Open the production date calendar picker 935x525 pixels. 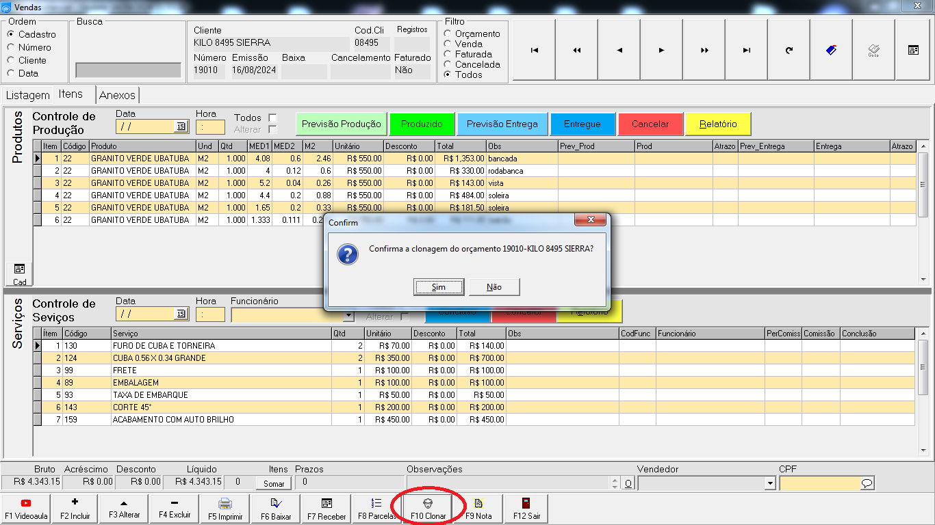tap(181, 126)
